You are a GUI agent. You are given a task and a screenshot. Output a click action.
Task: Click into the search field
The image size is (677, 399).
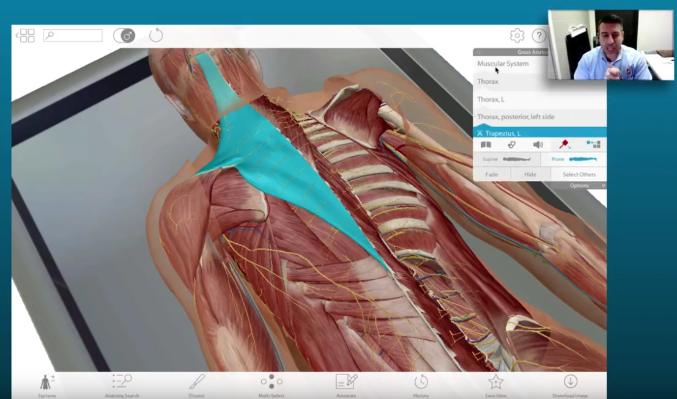coord(73,35)
